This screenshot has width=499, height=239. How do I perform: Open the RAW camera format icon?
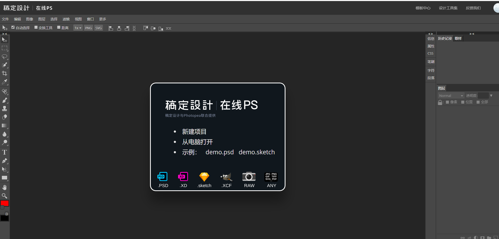pyautogui.click(x=249, y=180)
